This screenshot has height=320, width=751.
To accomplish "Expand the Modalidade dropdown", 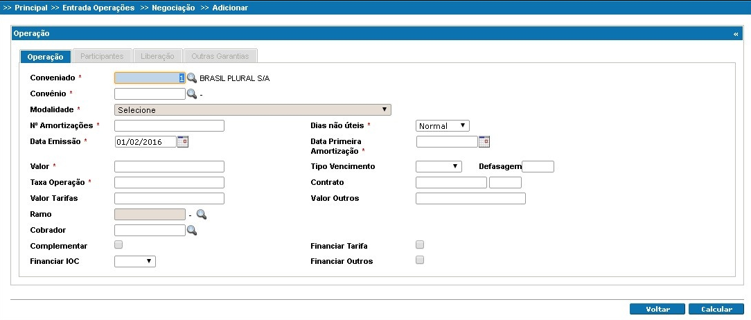I will point(252,109).
